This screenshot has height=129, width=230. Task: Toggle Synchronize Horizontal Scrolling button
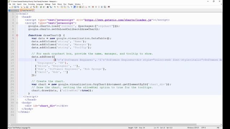tap(64, 7)
